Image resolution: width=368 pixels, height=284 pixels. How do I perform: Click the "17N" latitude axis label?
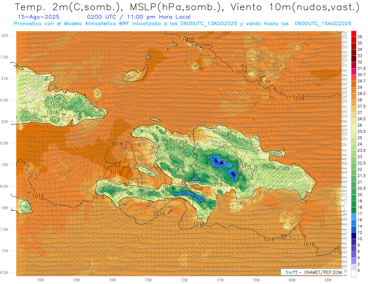(5, 251)
